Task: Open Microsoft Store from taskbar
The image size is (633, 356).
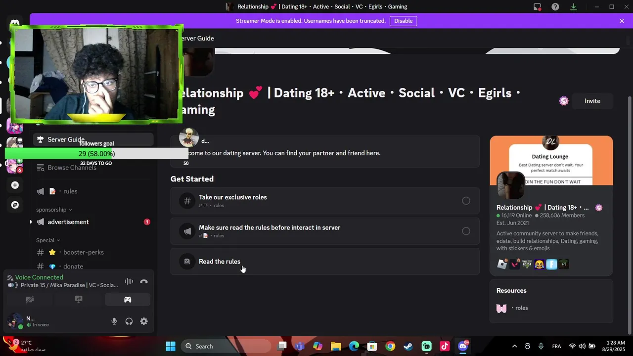Action: tap(372, 346)
